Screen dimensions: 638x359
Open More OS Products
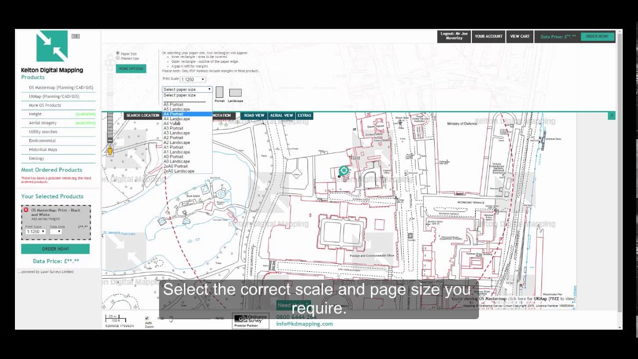45,105
